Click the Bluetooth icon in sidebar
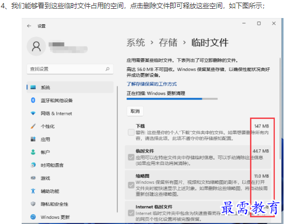Image resolution: width=284 pixels, height=224 pixels. (33, 100)
